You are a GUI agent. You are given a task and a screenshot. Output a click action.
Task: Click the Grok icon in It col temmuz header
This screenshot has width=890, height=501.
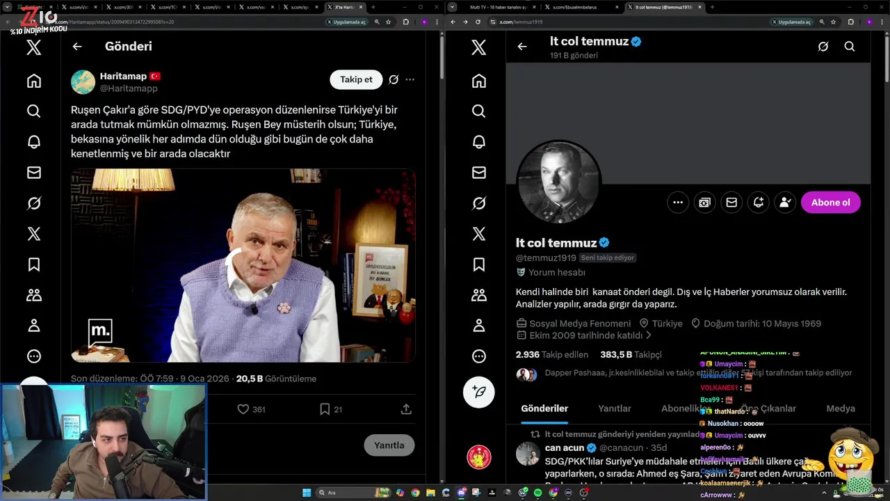[x=823, y=47]
